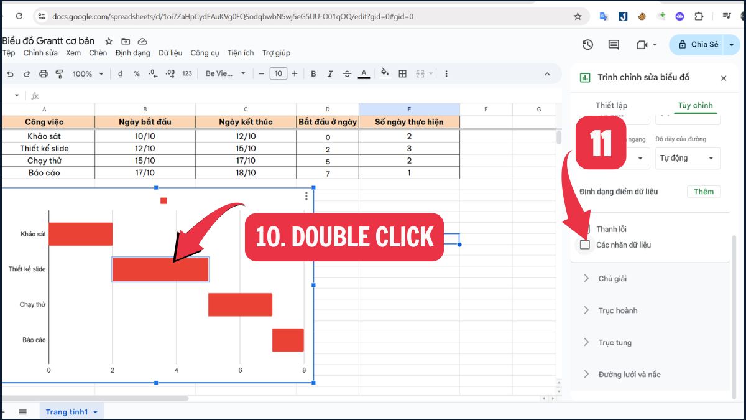
Task: Apply strikethrough formatting
Action: 347,73
